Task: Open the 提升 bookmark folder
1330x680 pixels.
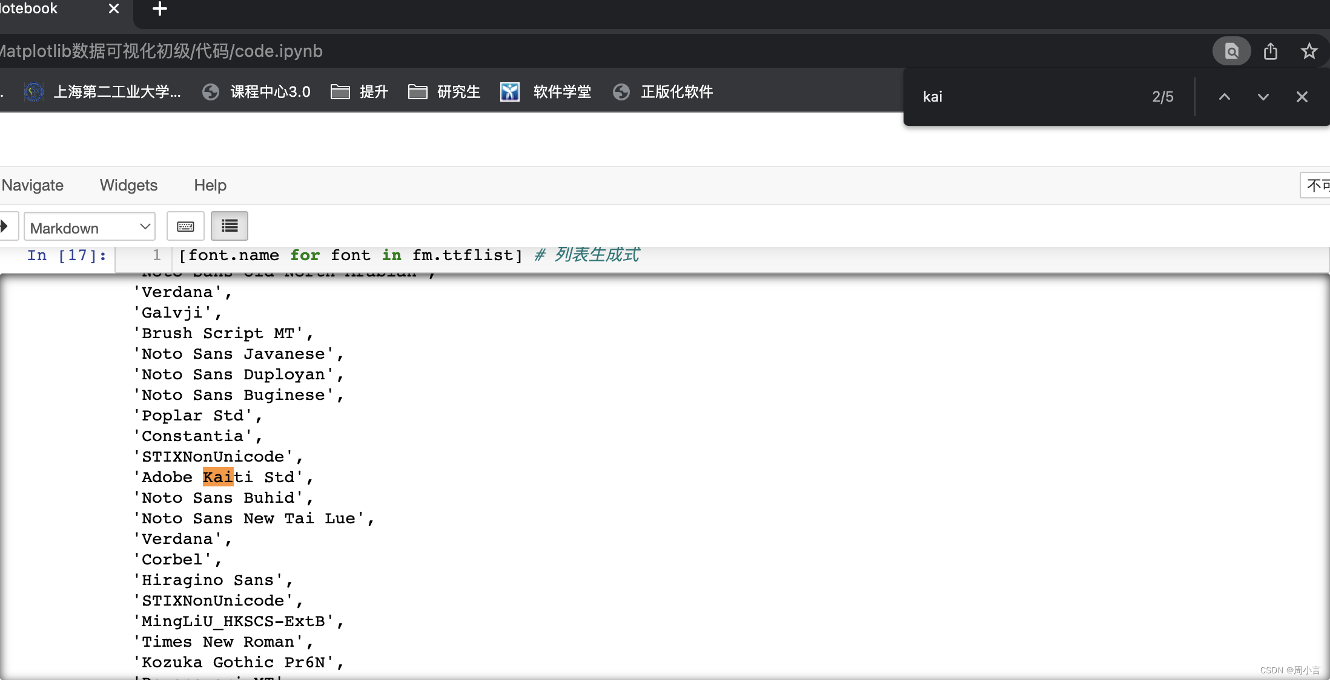Action: [360, 92]
